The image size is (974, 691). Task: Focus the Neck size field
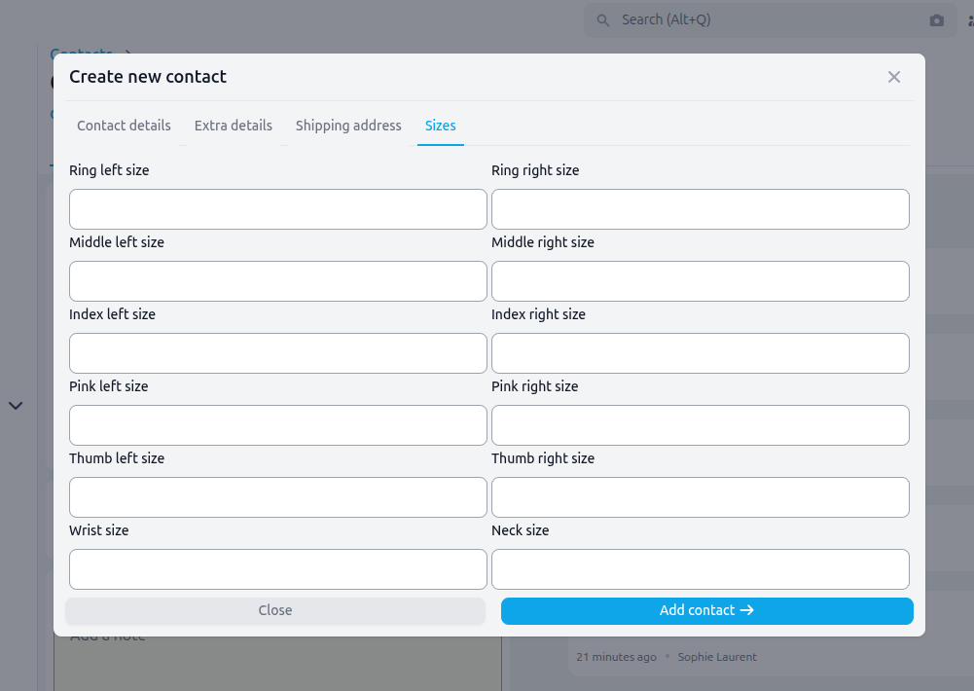pos(700,569)
